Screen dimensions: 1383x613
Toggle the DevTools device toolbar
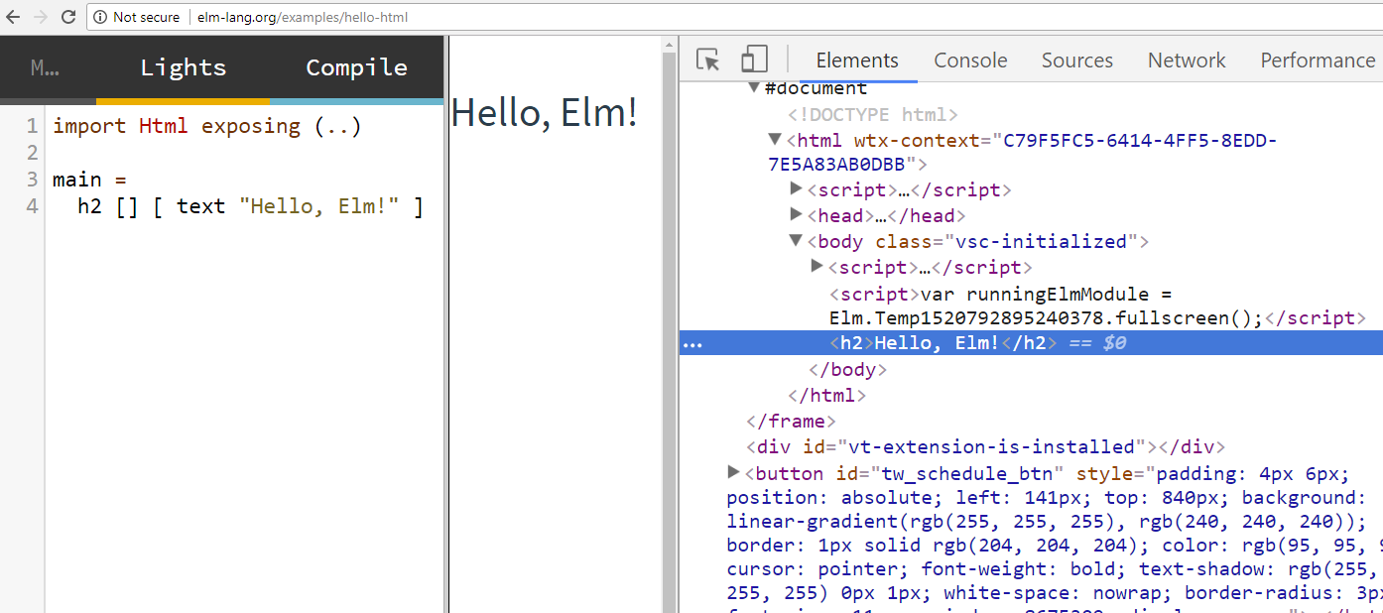[755, 60]
